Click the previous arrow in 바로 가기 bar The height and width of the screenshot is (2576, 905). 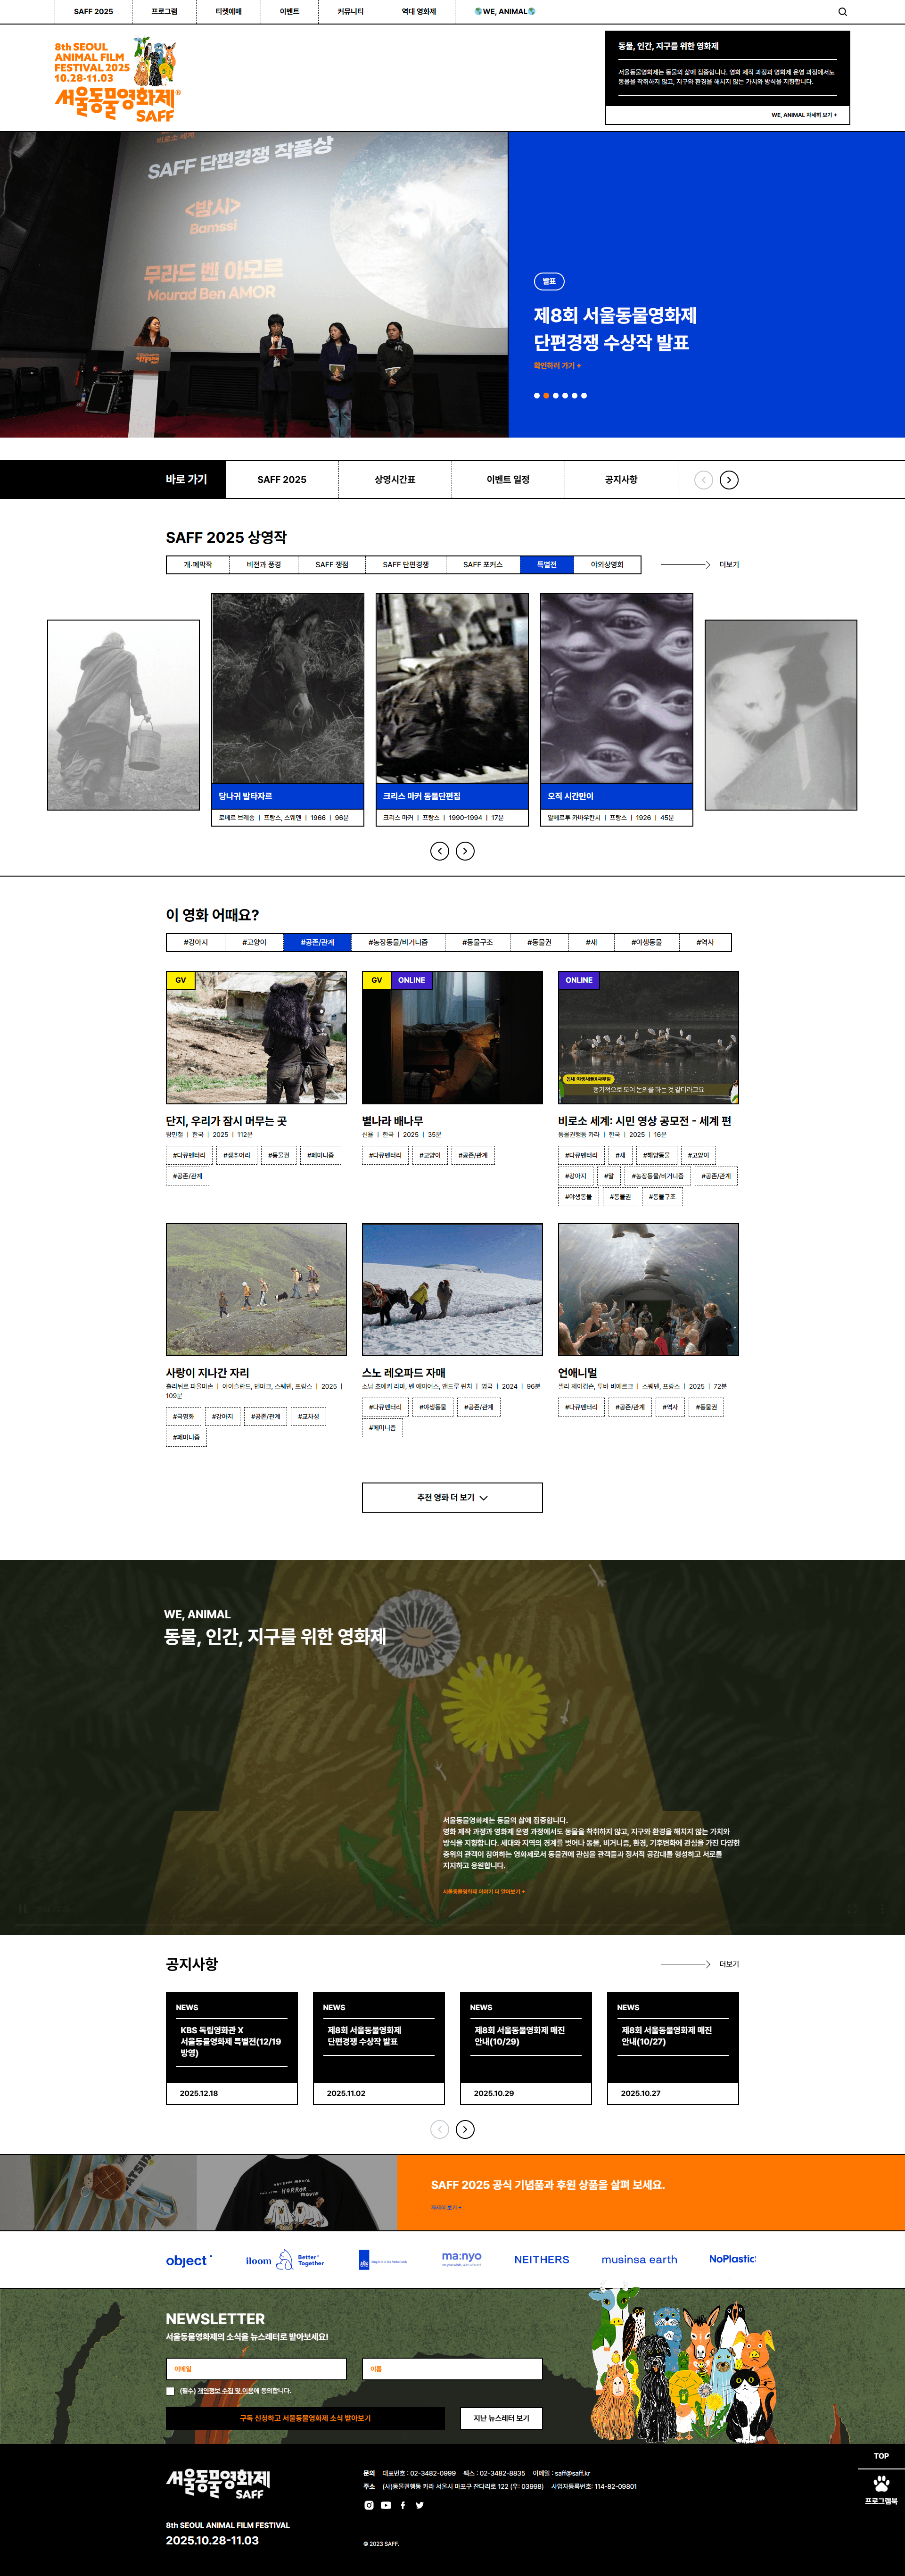click(704, 480)
